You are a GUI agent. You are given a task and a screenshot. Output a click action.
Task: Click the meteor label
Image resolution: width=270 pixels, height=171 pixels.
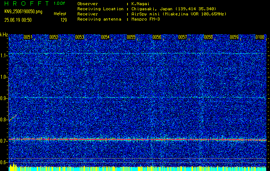(x=60, y=14)
